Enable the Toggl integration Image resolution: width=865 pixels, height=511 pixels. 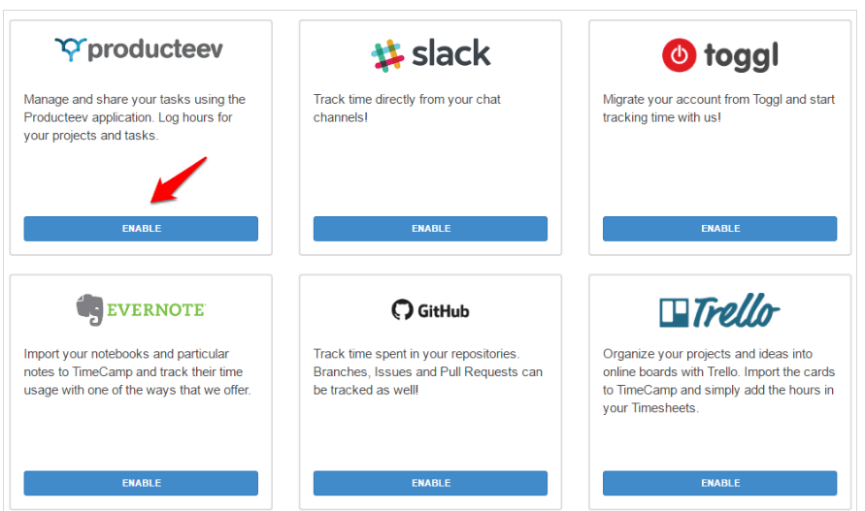coord(720,229)
